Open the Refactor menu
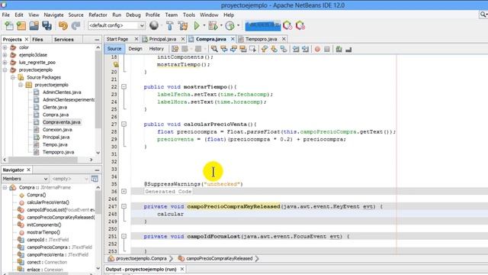 coord(98,15)
